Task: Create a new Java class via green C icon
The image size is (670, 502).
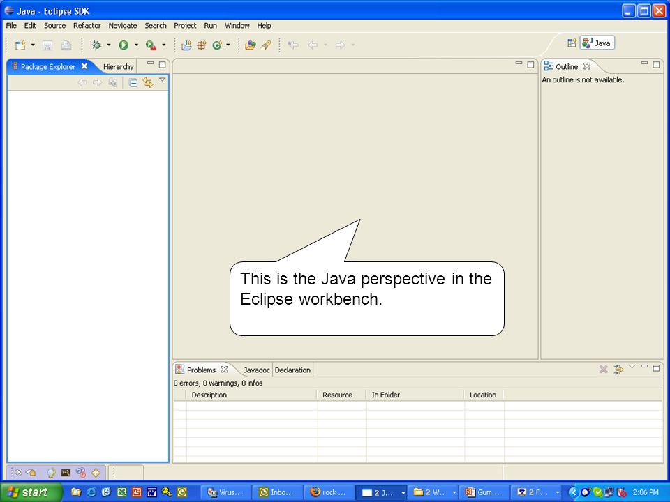Action: click(217, 45)
